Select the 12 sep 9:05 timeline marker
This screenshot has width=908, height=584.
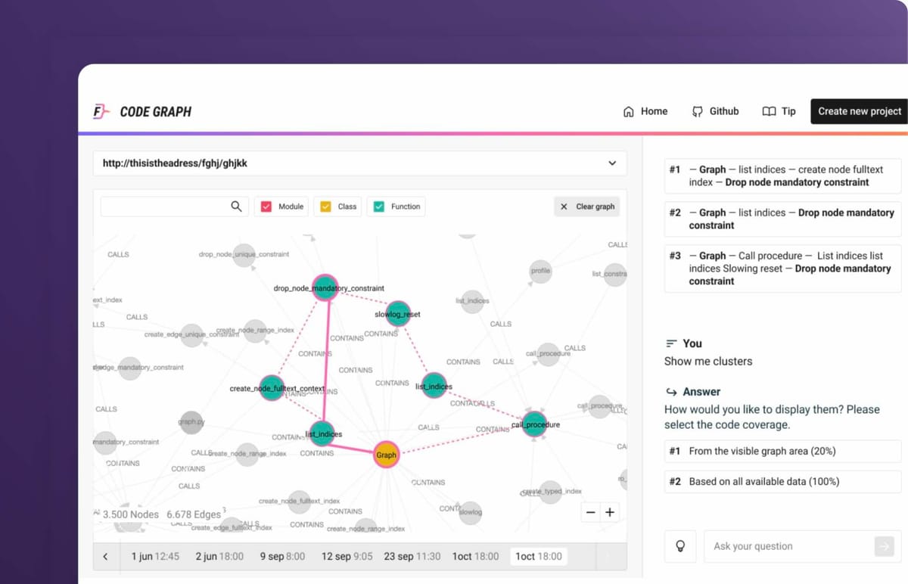click(x=347, y=557)
